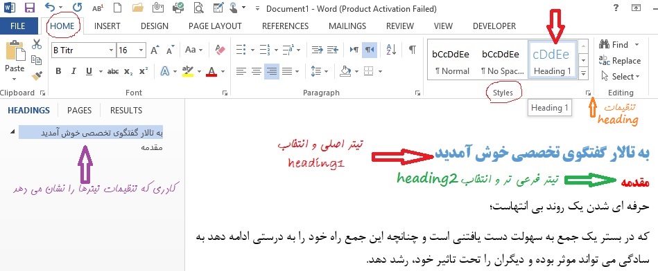Increase font size with Grow Font
This screenshot has height=271, width=658.
[x=155, y=50]
